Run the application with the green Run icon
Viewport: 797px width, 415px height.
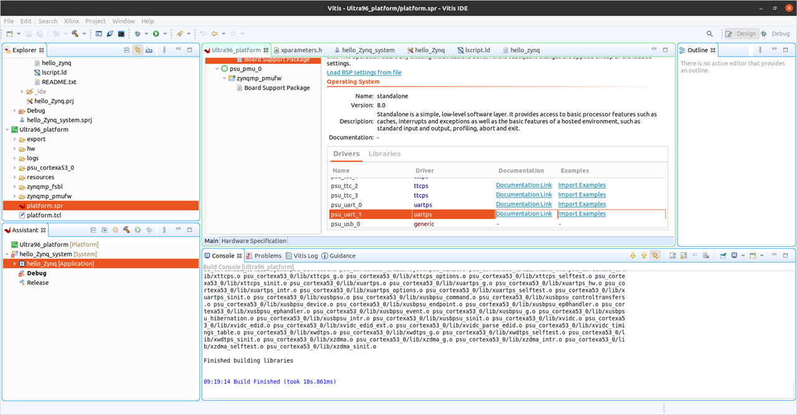point(156,34)
